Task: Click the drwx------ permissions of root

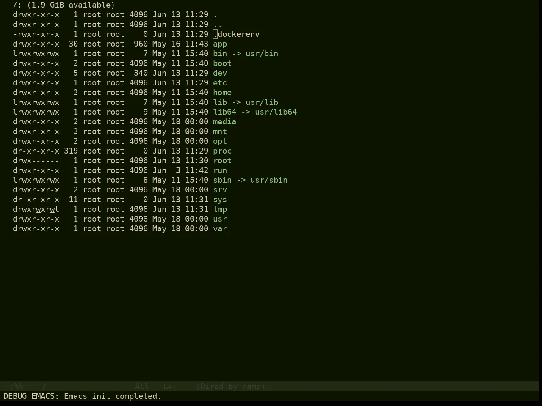Action: click(36, 161)
